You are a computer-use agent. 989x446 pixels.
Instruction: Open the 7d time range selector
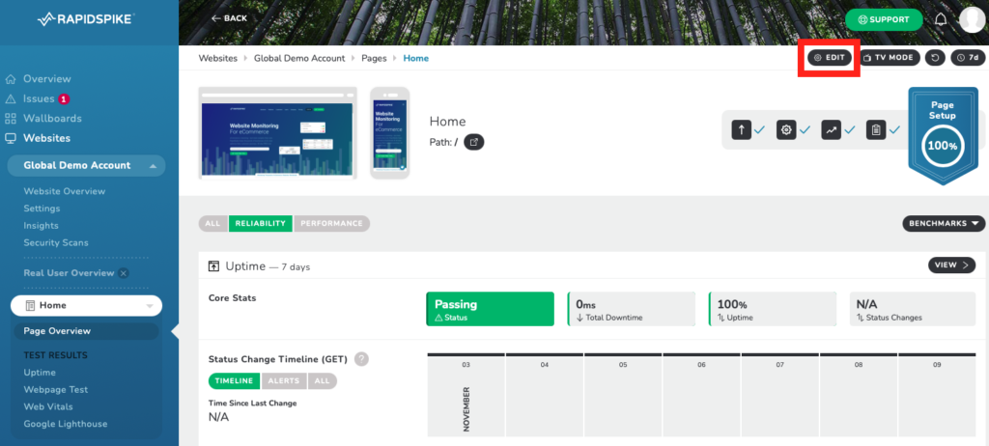968,57
